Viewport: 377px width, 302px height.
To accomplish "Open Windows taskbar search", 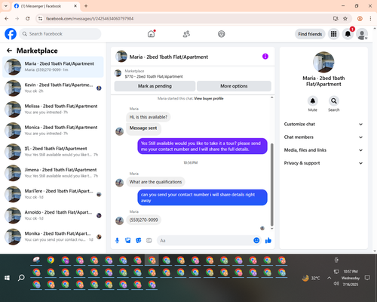I will [21, 278].
